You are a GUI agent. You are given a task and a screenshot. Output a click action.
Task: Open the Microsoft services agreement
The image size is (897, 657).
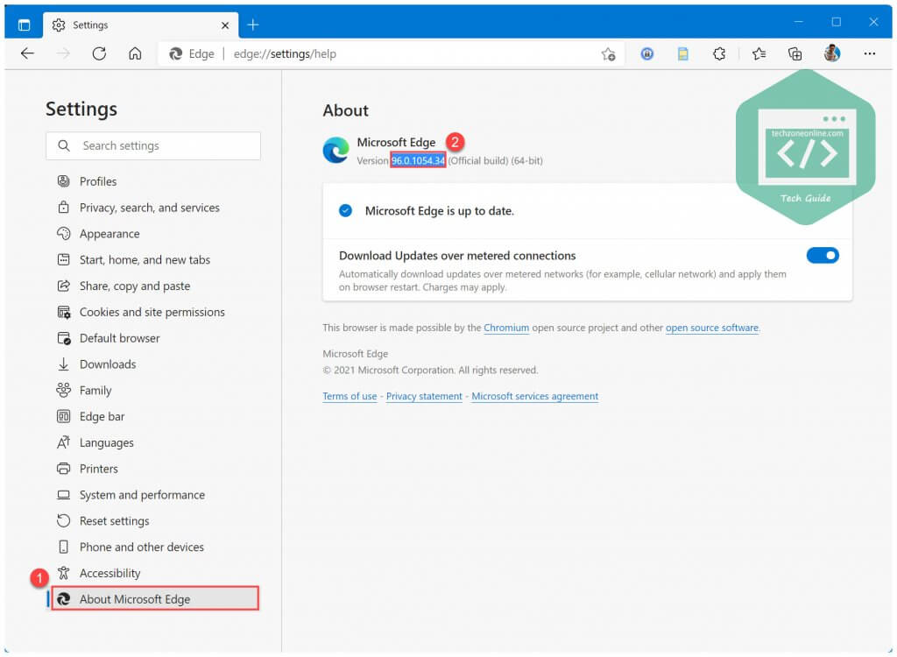[534, 396]
